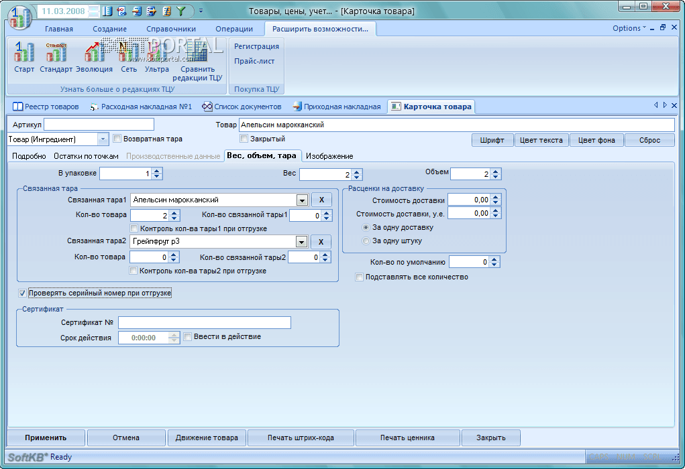Open the Эволюция edition icon
Image resolution: width=685 pixels, height=469 pixels.
click(94, 57)
